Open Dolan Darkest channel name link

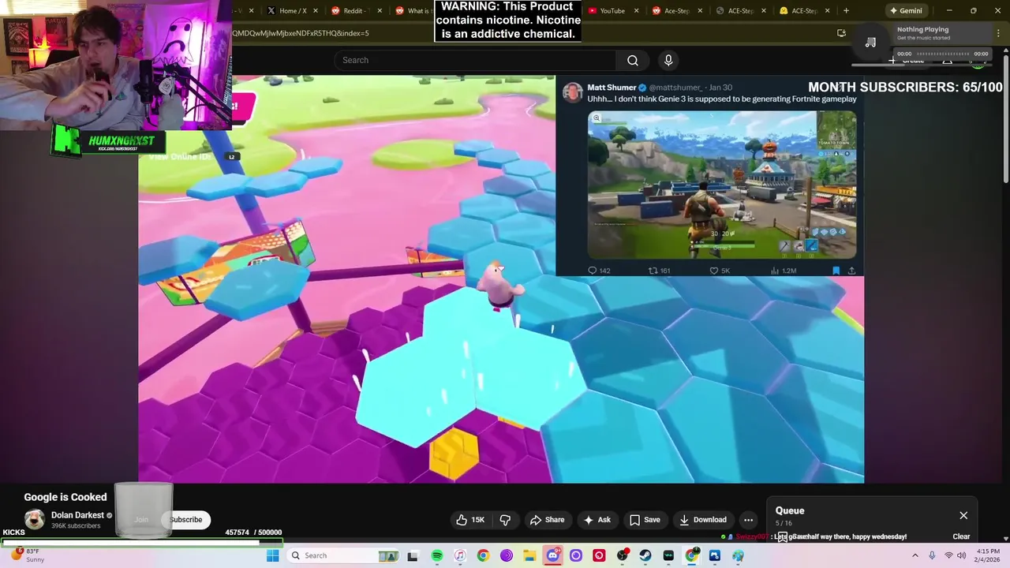[78, 515]
